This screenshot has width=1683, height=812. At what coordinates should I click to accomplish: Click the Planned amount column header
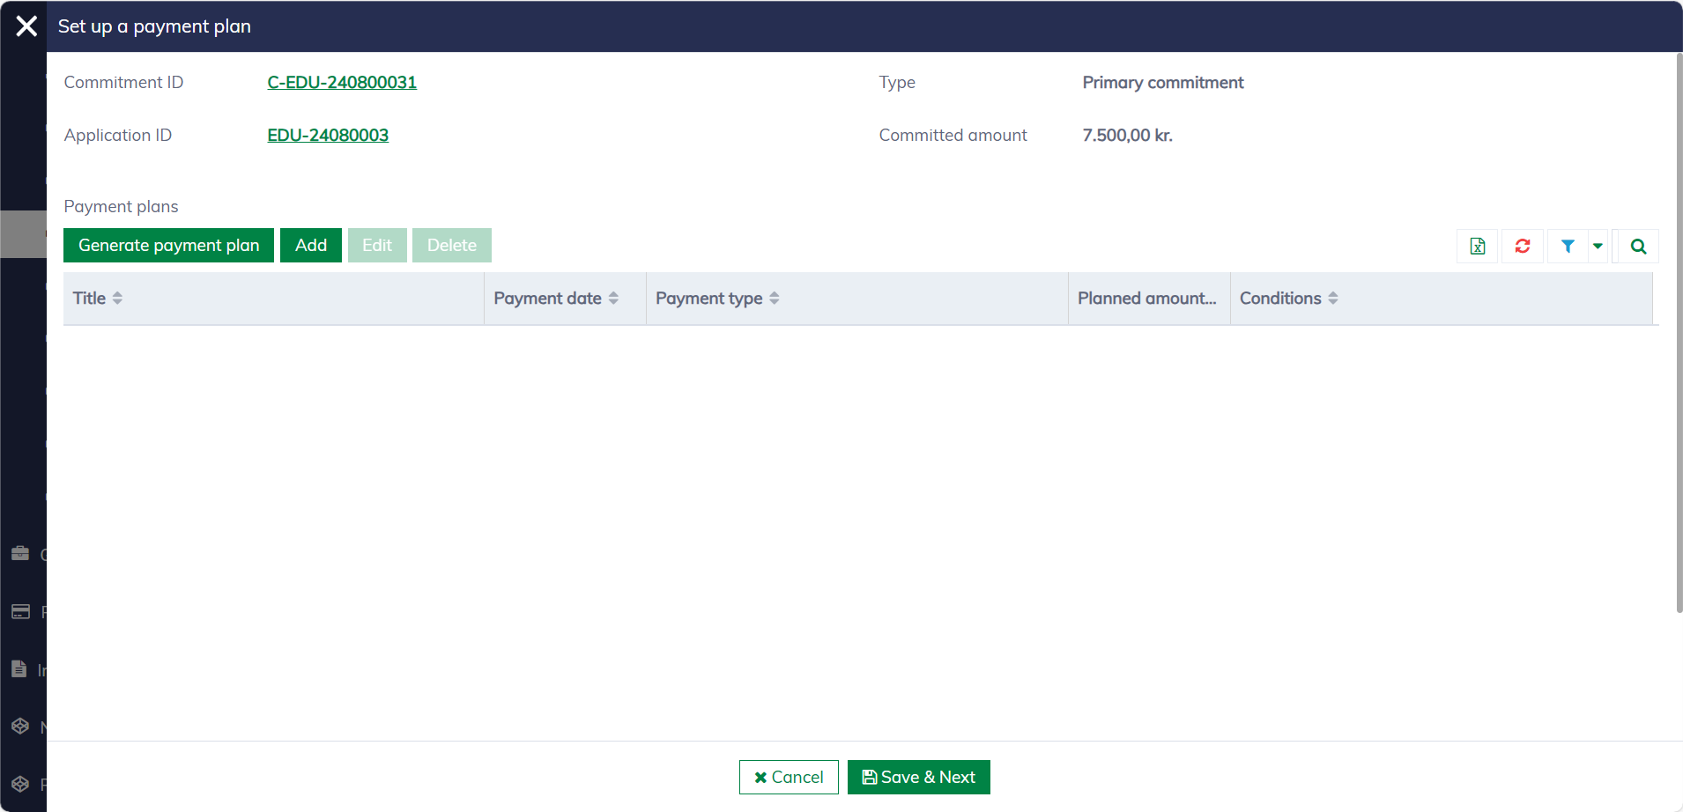click(x=1146, y=299)
